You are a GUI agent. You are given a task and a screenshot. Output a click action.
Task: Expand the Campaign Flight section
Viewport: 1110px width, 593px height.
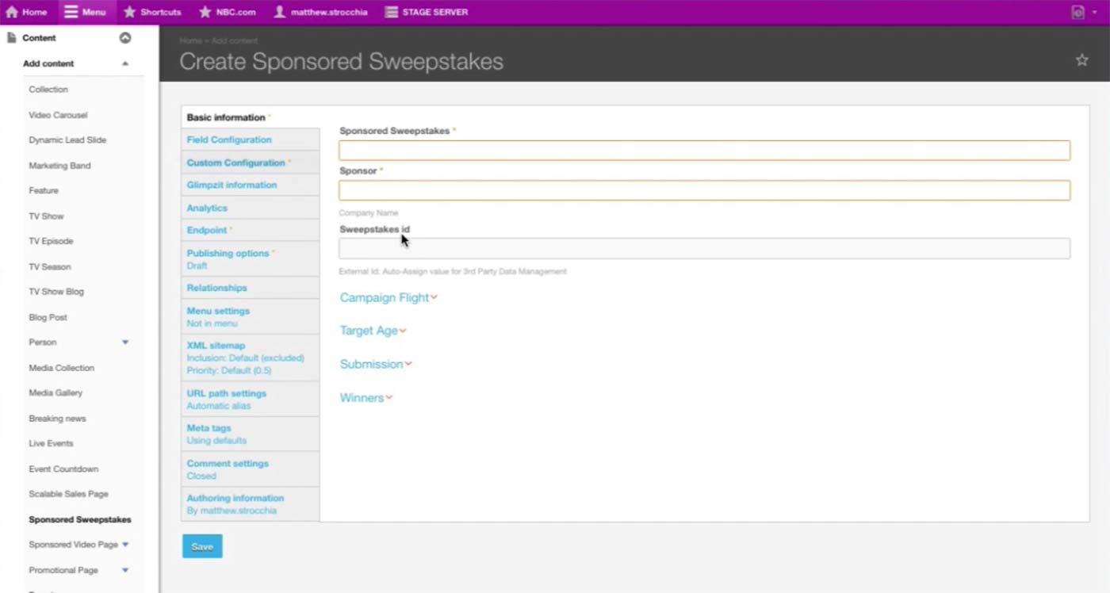coord(388,298)
